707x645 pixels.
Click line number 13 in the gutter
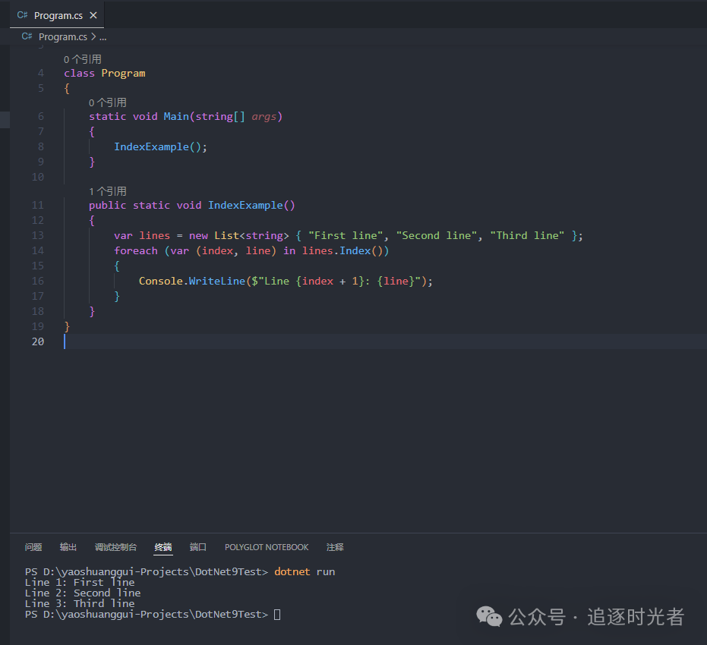tap(38, 235)
